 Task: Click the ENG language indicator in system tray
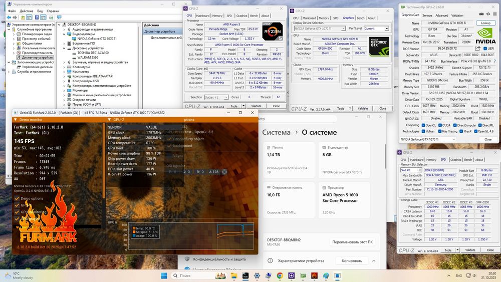(x=458, y=275)
